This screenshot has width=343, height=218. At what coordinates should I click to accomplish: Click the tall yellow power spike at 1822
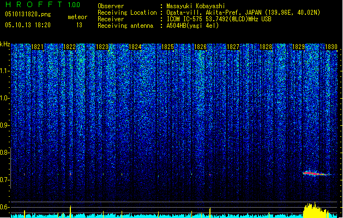coord(70,211)
